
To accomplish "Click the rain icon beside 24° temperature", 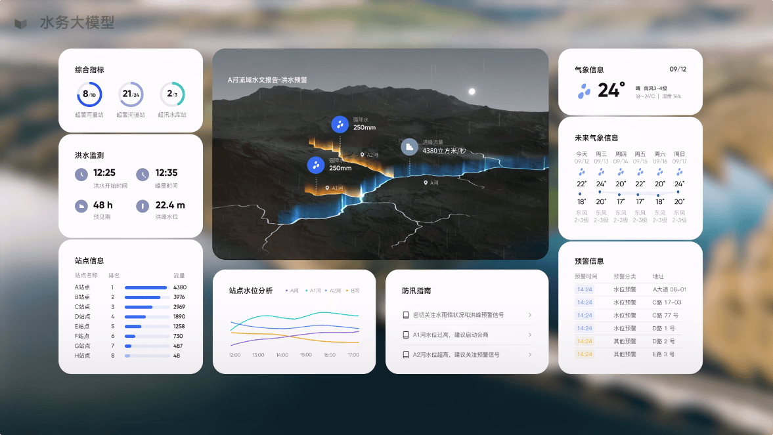I will click(584, 91).
